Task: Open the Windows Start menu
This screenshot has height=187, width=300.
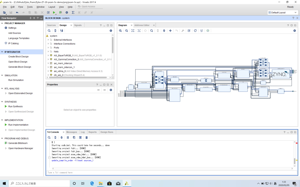Action: pos(4,184)
